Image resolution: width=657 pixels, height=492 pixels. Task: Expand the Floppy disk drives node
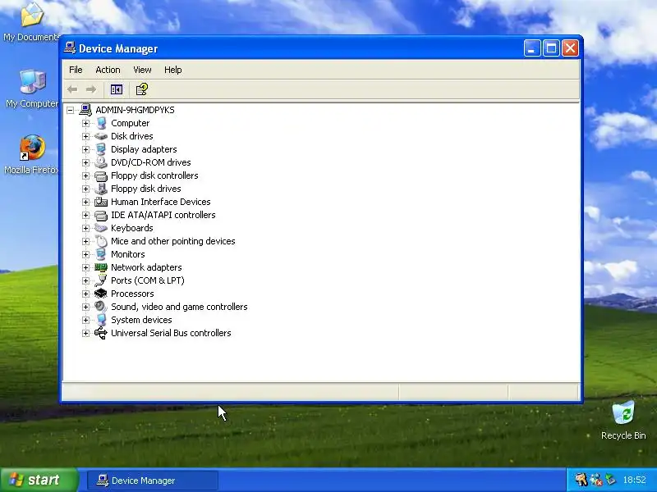[86, 189]
